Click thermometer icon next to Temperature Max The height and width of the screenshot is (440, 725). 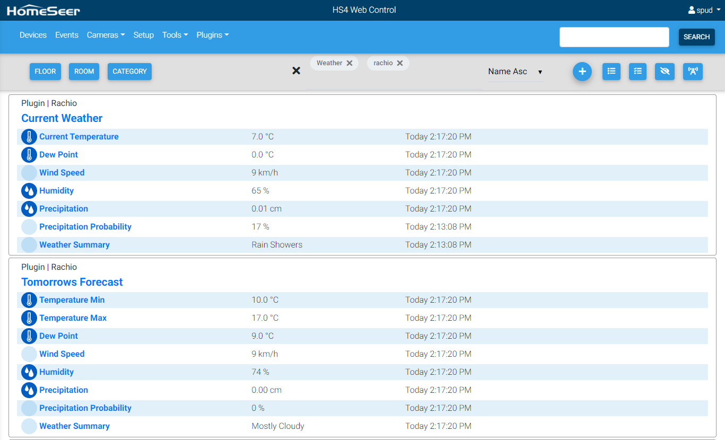(x=29, y=318)
